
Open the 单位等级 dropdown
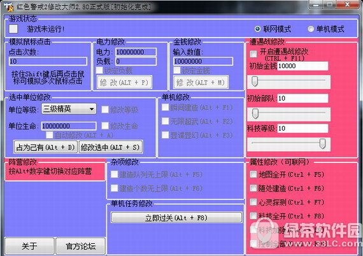69,109
